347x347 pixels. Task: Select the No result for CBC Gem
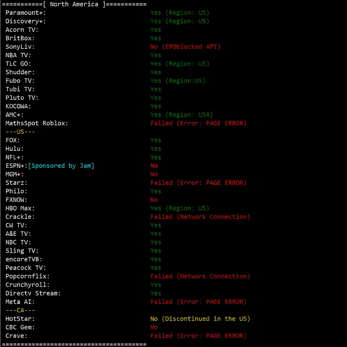pos(154,327)
